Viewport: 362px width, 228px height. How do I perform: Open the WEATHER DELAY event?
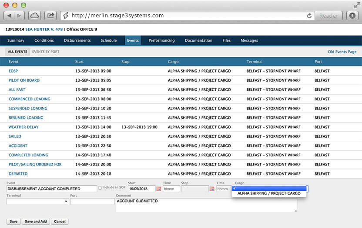point(23,127)
